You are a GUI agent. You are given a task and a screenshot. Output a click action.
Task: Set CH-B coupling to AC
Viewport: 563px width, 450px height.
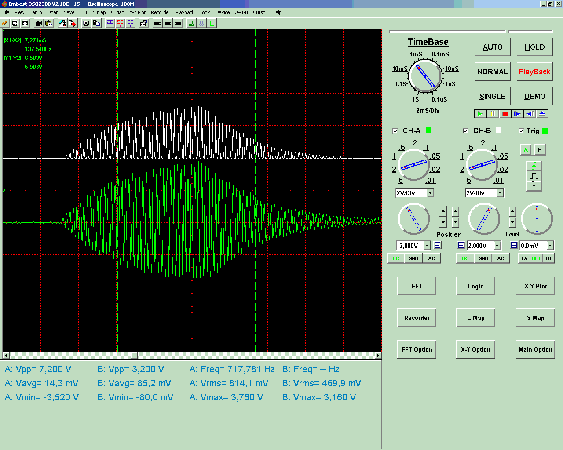click(x=501, y=258)
